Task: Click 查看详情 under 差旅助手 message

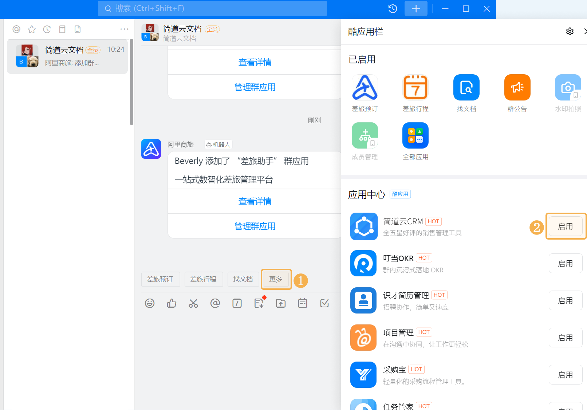Action: click(x=255, y=202)
